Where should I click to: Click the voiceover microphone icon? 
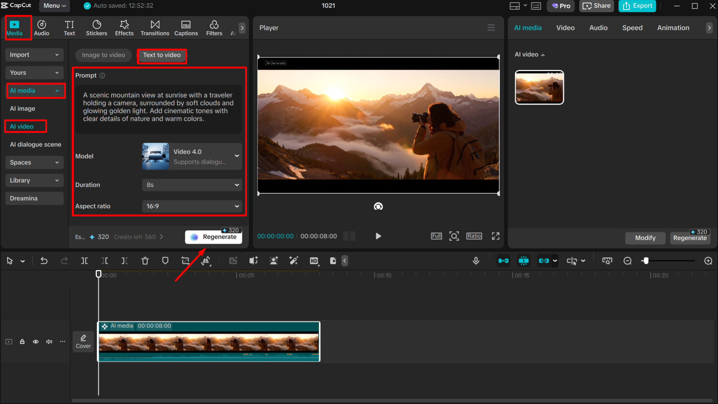(x=476, y=261)
